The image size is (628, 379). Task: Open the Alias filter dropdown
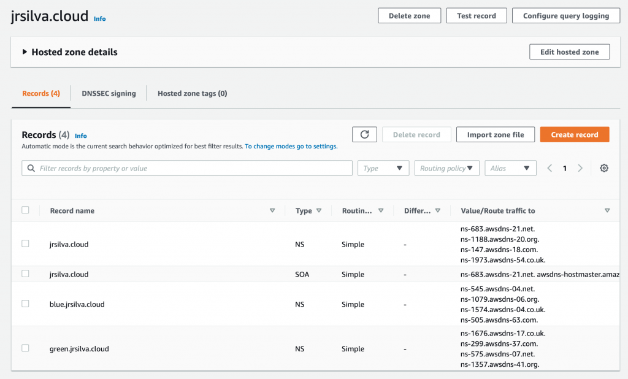pyautogui.click(x=510, y=168)
